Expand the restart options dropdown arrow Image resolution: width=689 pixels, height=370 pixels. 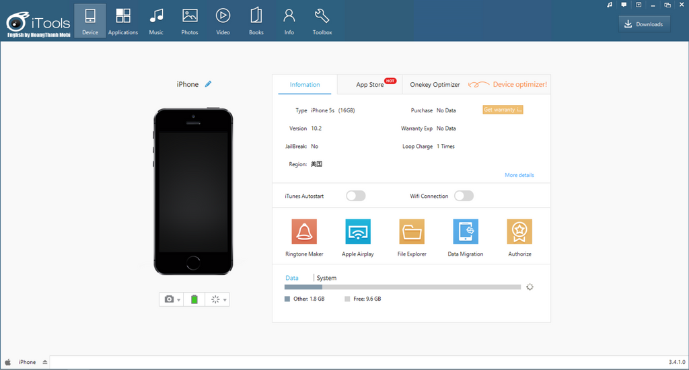click(x=225, y=300)
